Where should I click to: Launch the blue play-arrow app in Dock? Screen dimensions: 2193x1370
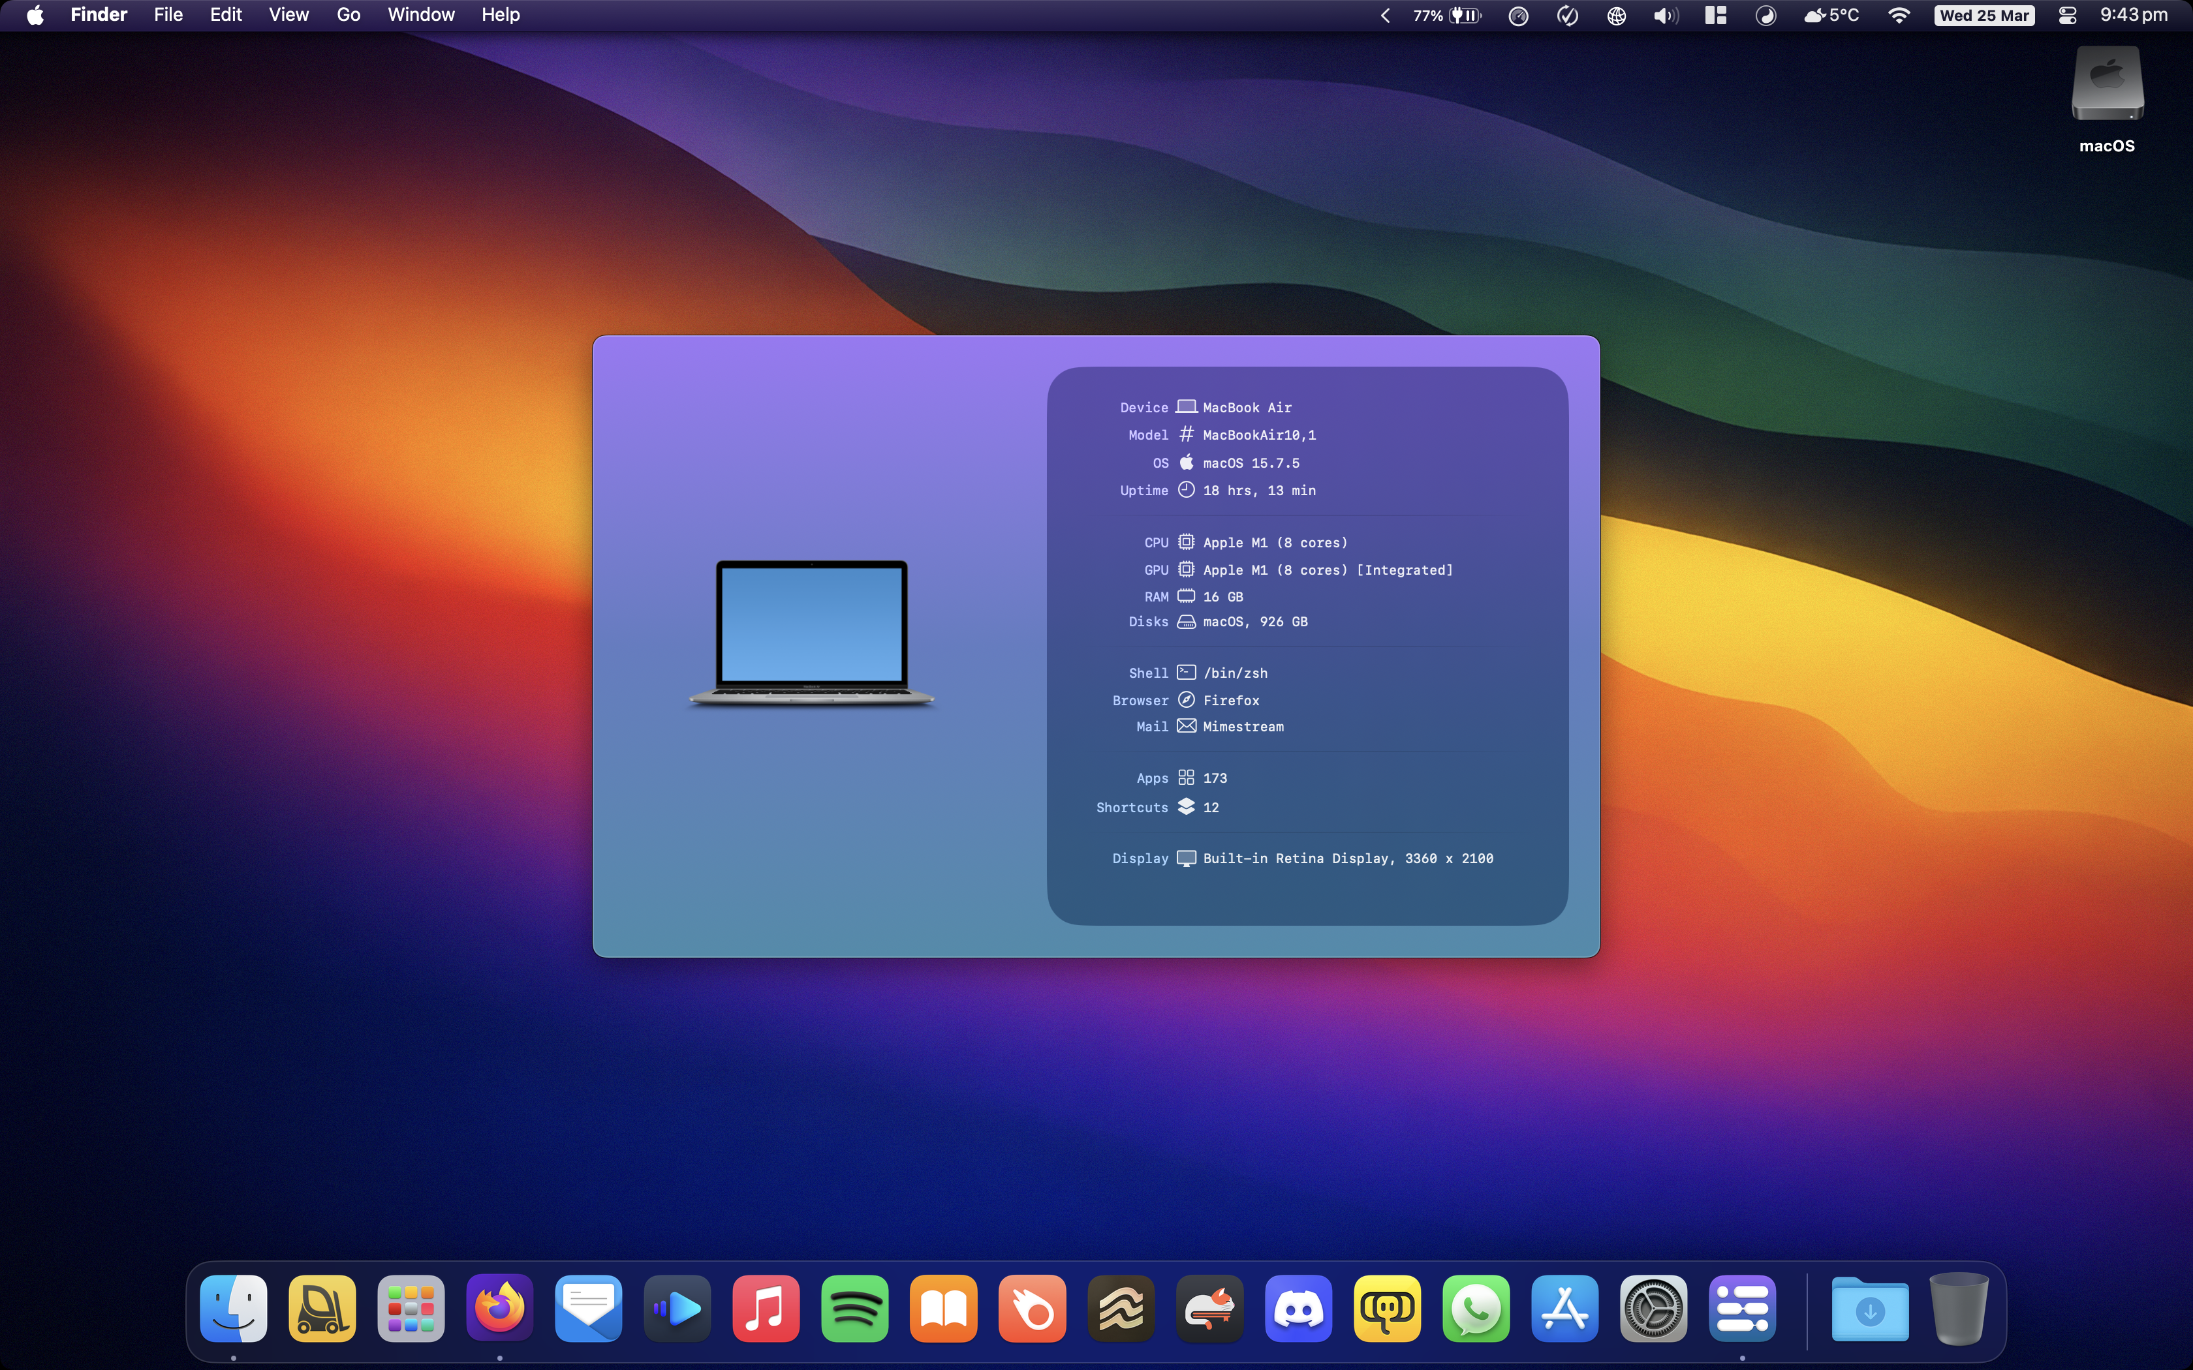click(678, 1309)
